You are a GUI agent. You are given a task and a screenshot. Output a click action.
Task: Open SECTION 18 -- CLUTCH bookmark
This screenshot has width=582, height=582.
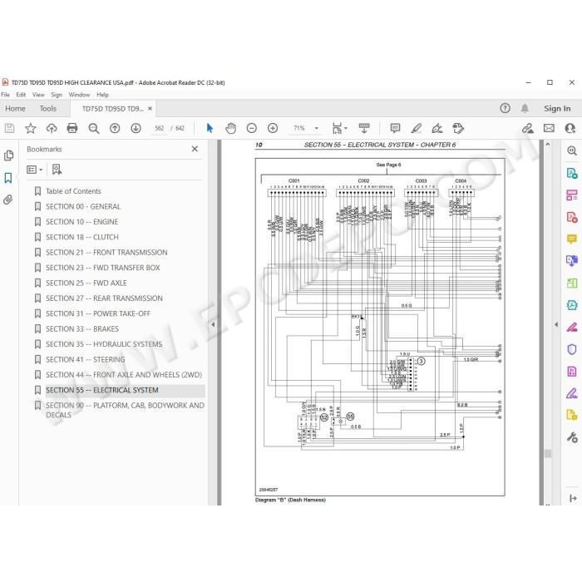(x=82, y=237)
